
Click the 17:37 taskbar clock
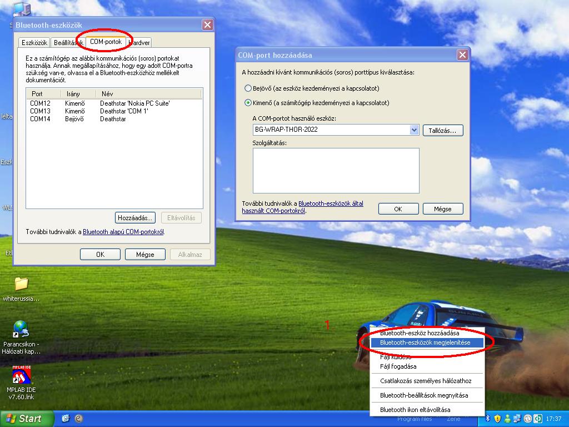point(553,419)
